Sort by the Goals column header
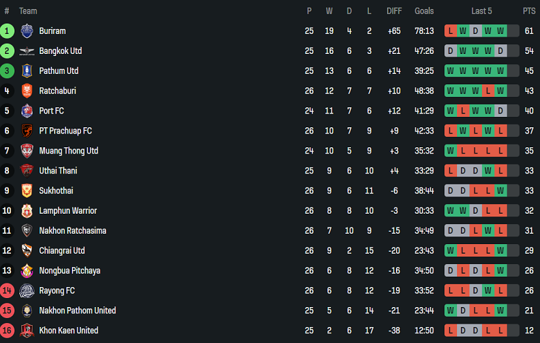This screenshot has height=343, width=540. point(424,11)
